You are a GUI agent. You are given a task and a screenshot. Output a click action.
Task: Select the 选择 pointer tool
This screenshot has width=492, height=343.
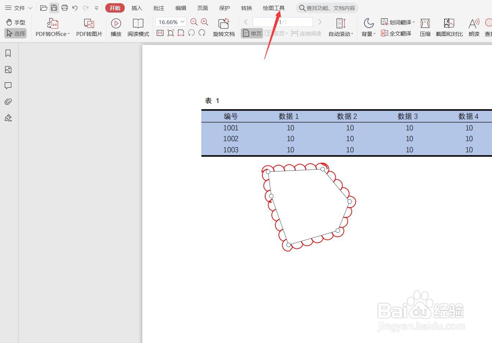click(16, 33)
